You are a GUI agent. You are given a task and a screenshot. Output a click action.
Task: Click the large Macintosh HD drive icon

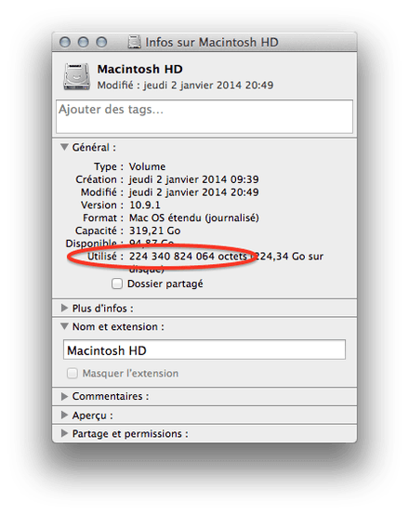coord(76,76)
